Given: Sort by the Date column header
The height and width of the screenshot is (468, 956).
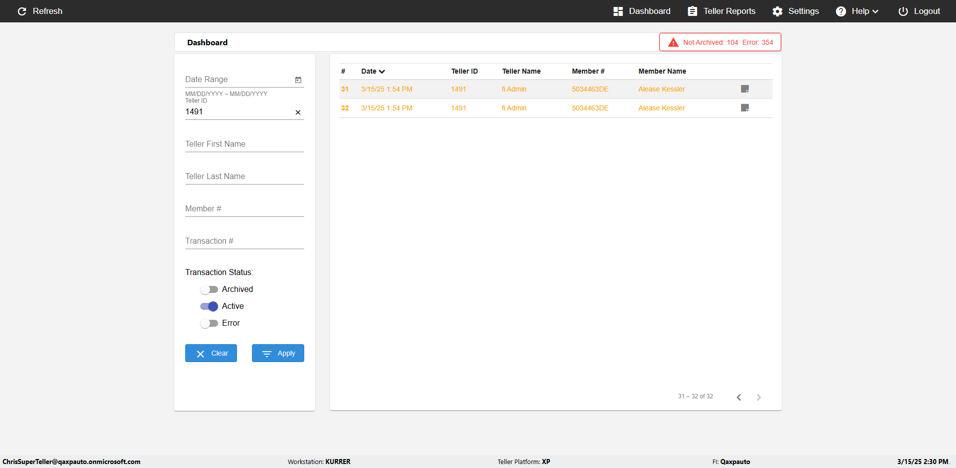Looking at the screenshot, I should [x=373, y=71].
